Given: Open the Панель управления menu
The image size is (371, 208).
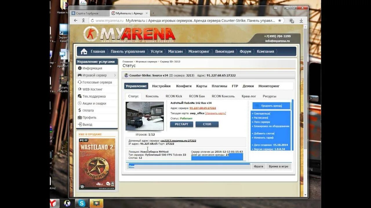Looking at the screenshot, I should 128,51.
